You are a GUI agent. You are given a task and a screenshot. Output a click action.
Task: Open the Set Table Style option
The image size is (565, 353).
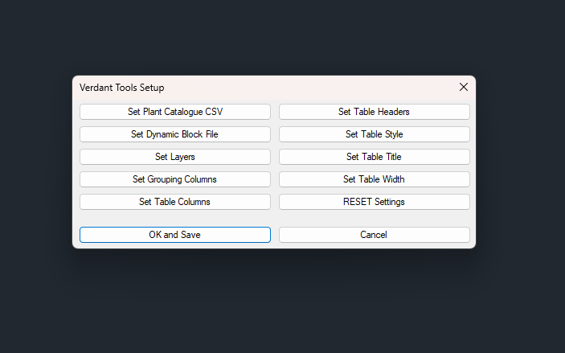(x=374, y=134)
